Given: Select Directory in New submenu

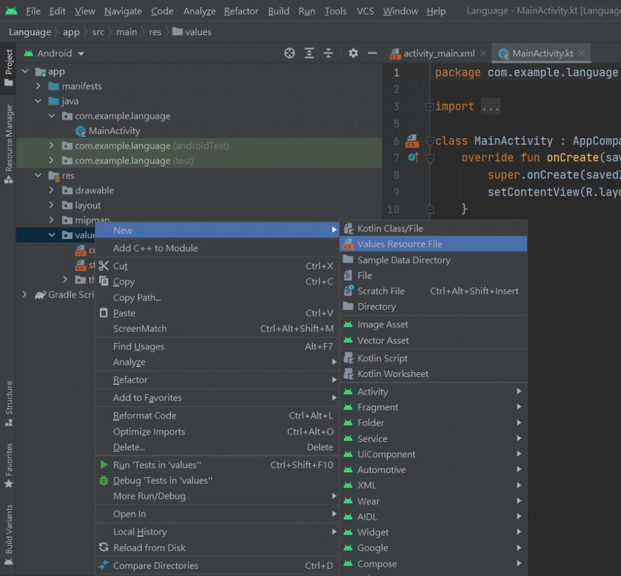Looking at the screenshot, I should coord(433,306).
